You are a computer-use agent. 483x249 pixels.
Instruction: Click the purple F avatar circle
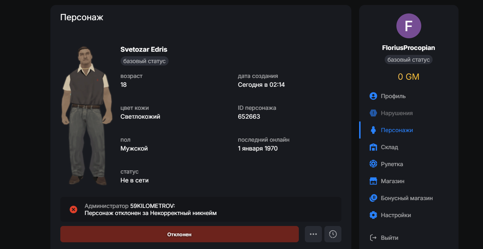[408, 26]
